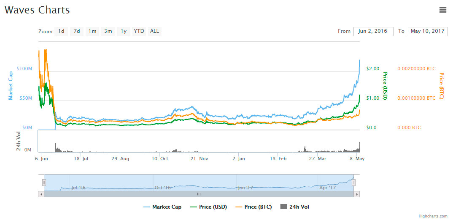The height and width of the screenshot is (220, 453).
Task: Toggle Price (USD) series in legend
Action: (208, 207)
